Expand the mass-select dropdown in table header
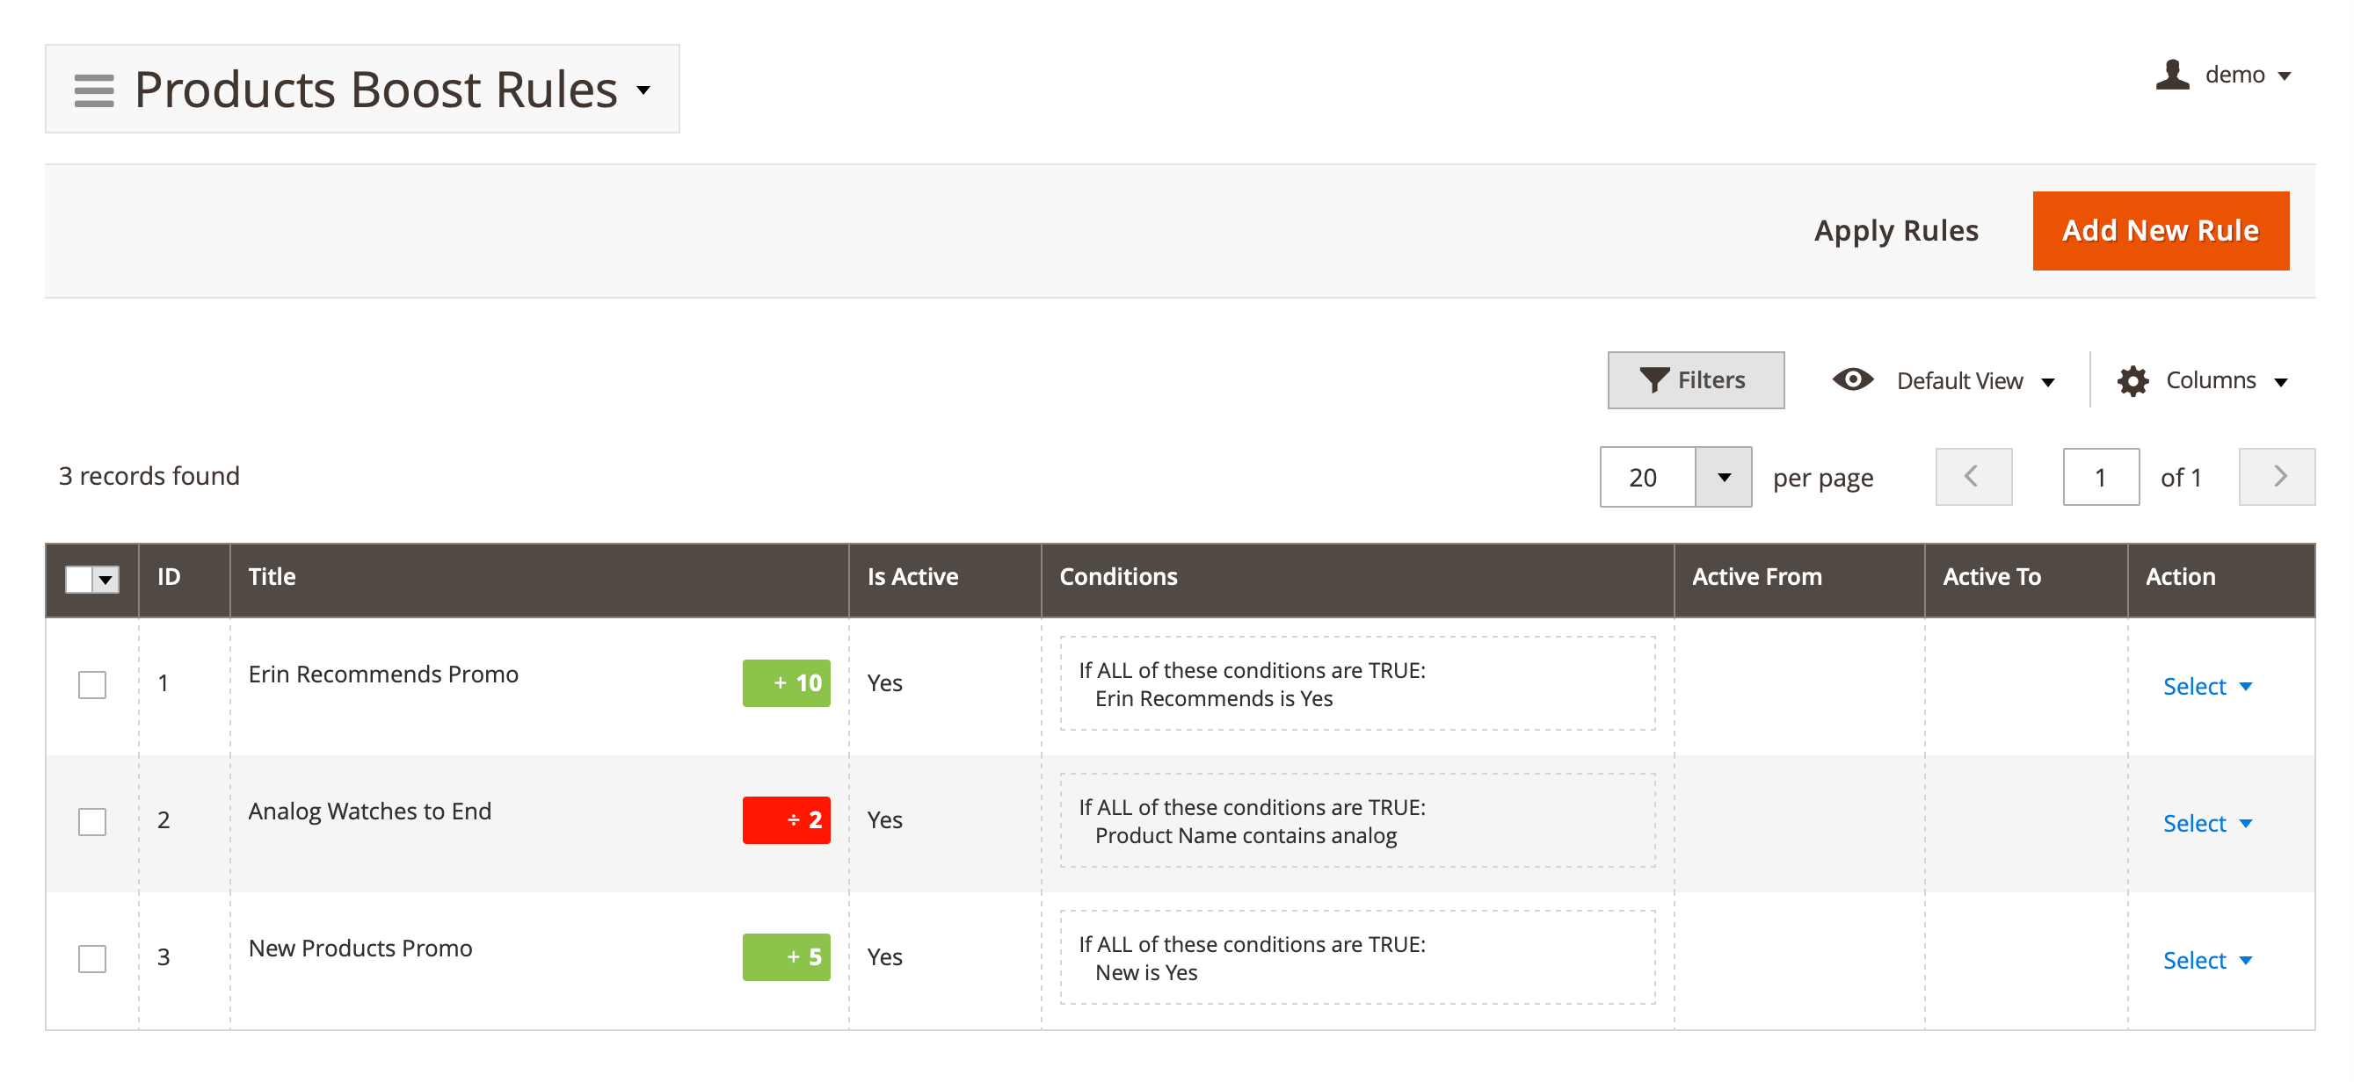This screenshot has height=1082, width=2354. 106,580
